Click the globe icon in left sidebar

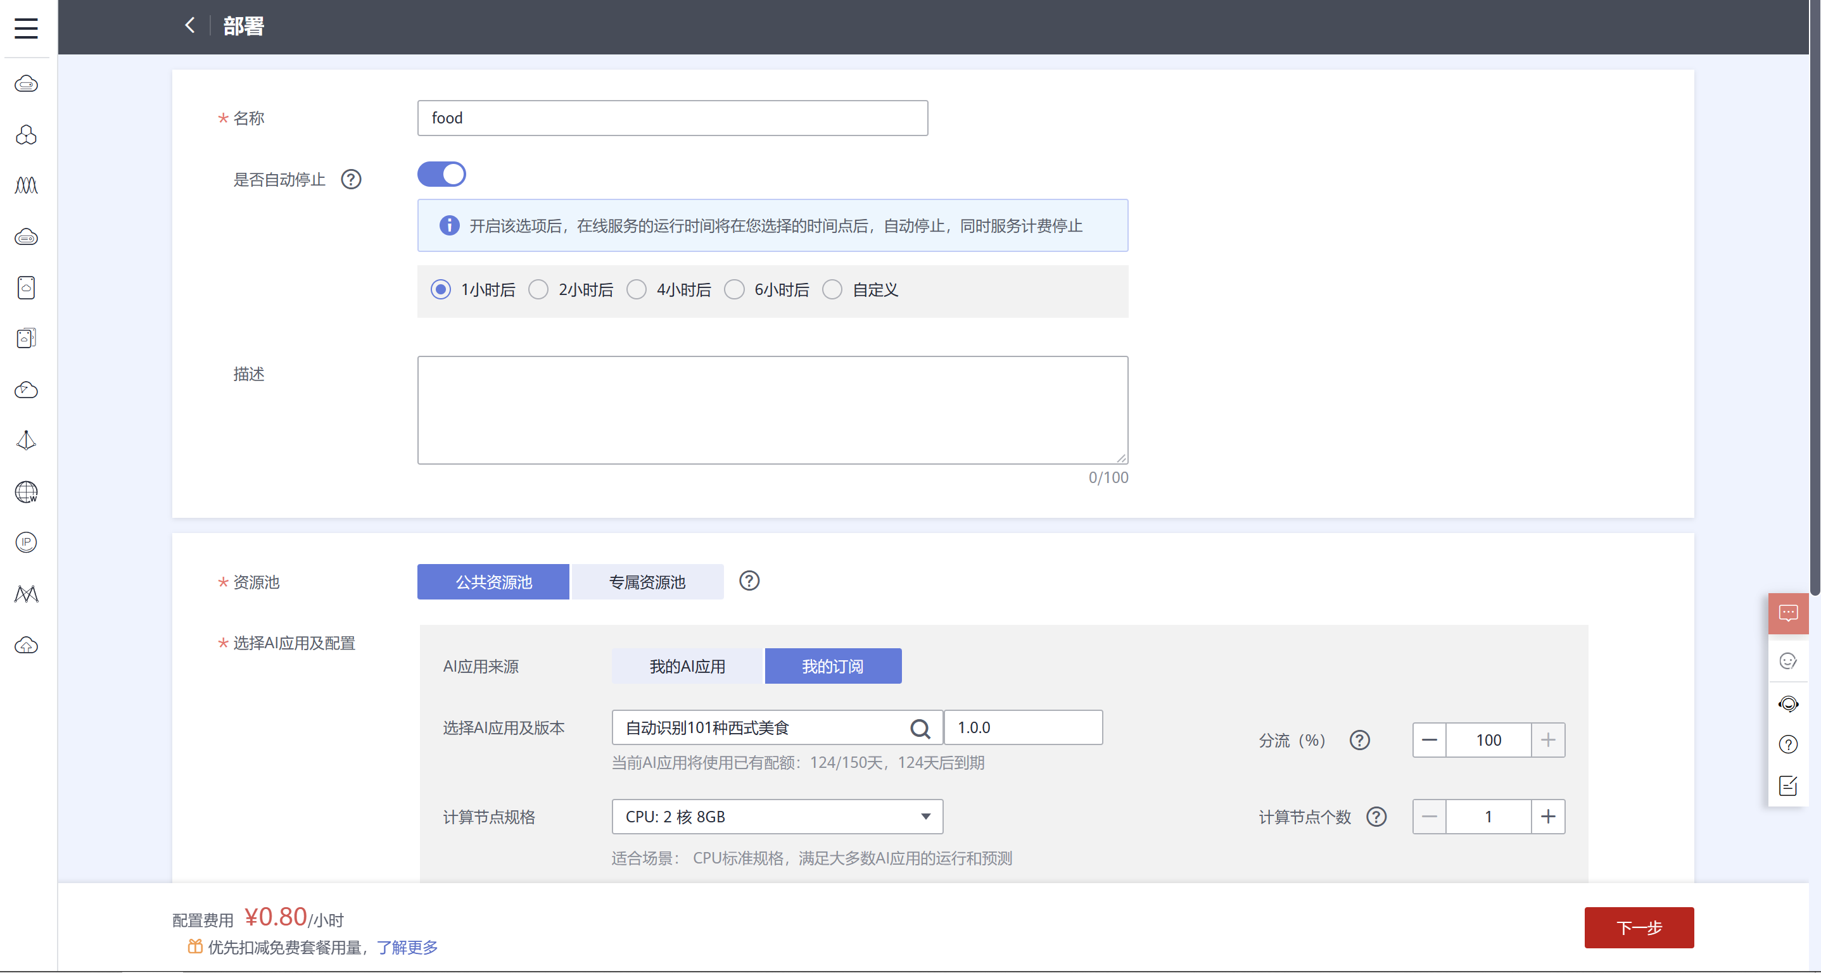click(26, 492)
